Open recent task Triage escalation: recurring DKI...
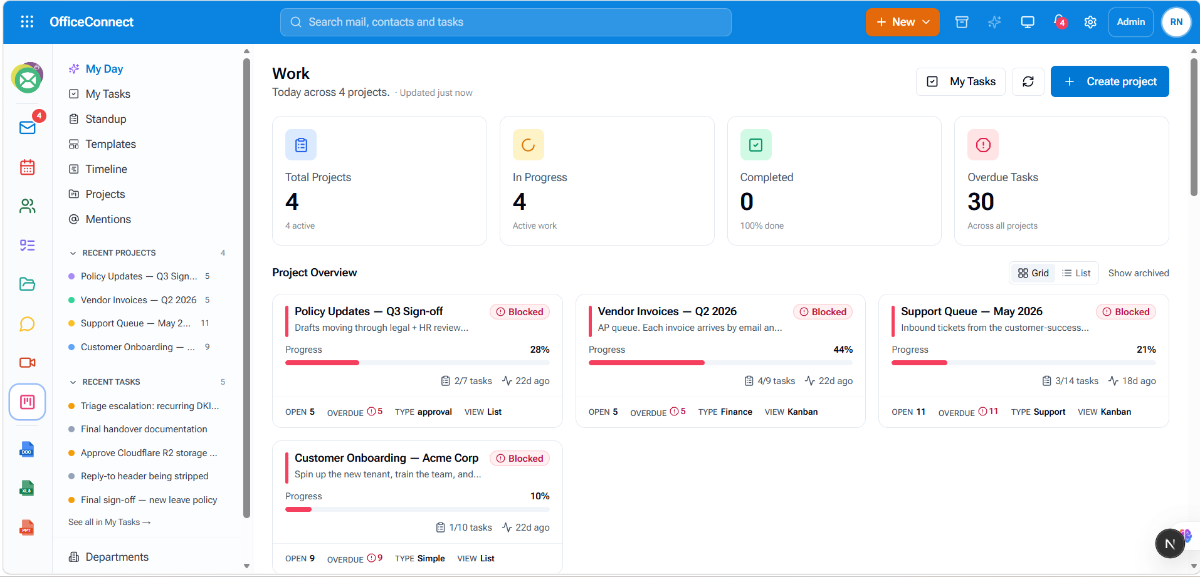The height and width of the screenshot is (577, 1200). click(x=144, y=406)
